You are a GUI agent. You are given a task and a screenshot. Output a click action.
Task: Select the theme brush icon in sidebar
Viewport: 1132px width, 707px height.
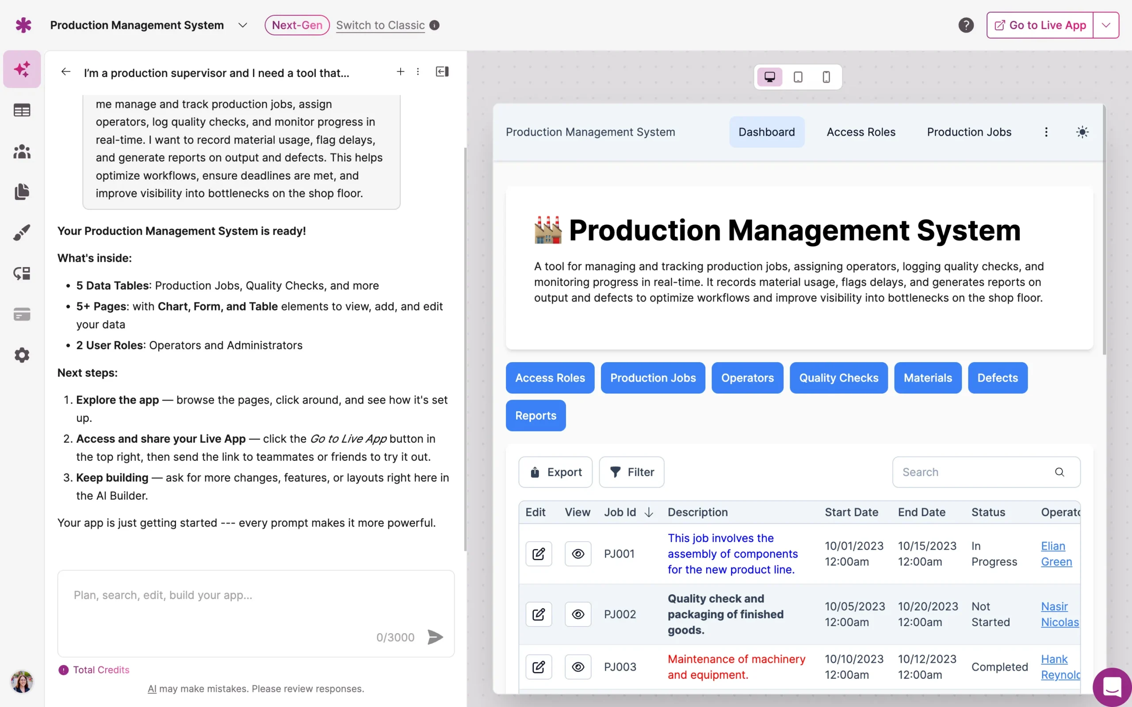pos(22,233)
